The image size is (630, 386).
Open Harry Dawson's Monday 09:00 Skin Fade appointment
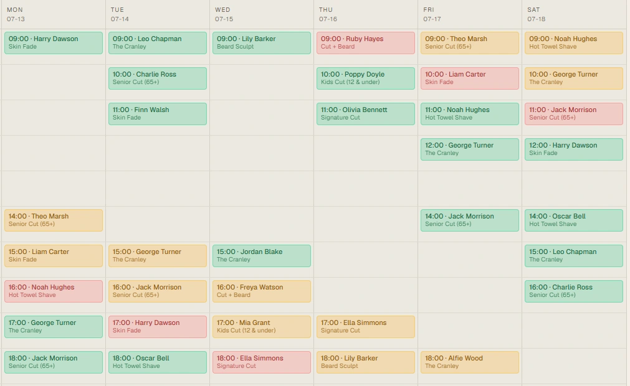pyautogui.click(x=54, y=43)
